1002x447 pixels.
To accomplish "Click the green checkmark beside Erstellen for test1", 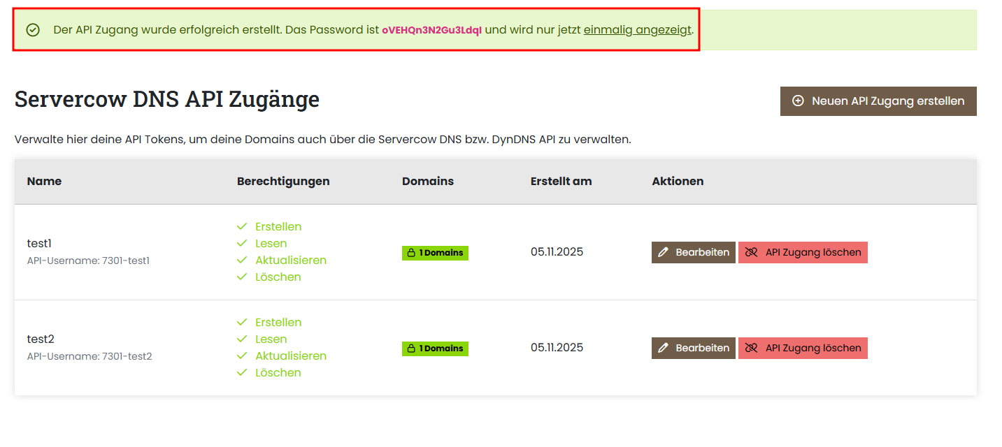I will point(241,226).
